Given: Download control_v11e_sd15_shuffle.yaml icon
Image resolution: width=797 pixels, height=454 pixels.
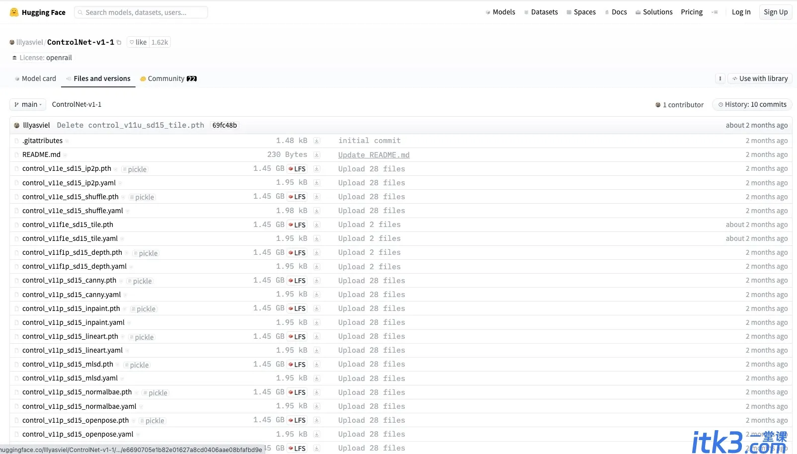Looking at the screenshot, I should click(316, 211).
